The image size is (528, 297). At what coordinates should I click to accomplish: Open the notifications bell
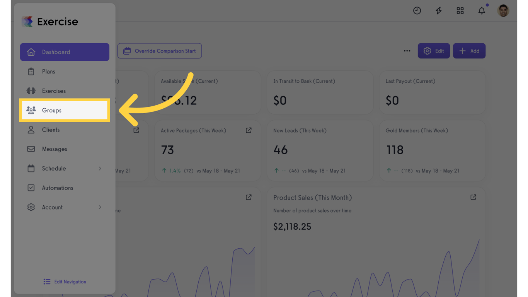click(482, 11)
